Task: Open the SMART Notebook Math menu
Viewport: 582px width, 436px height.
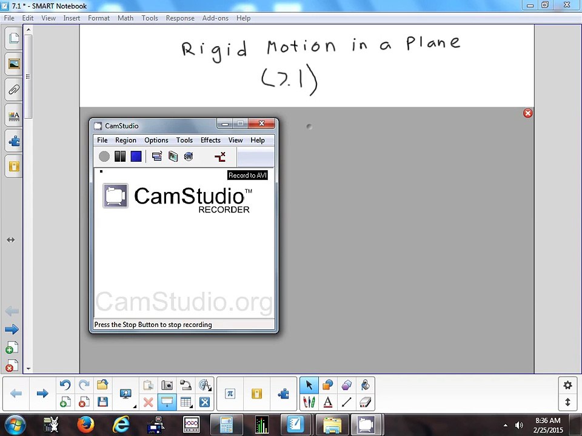Action: click(x=125, y=18)
